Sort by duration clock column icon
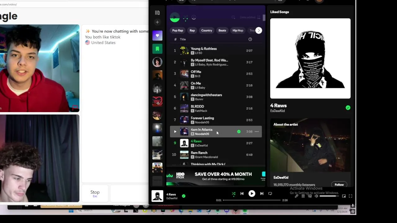Image resolution: width=397 pixels, height=223 pixels. (x=250, y=39)
